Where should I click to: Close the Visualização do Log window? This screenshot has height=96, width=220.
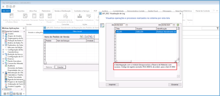coord(180,14)
